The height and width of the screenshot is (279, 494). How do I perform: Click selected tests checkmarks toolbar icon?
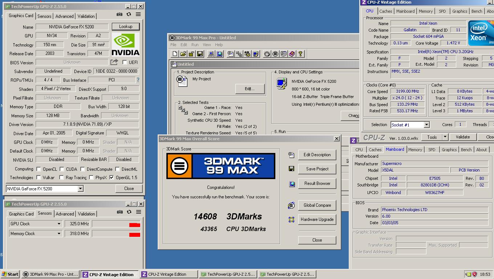pos(239,54)
